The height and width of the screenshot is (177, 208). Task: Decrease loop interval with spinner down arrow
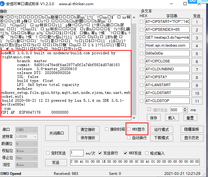point(185,111)
